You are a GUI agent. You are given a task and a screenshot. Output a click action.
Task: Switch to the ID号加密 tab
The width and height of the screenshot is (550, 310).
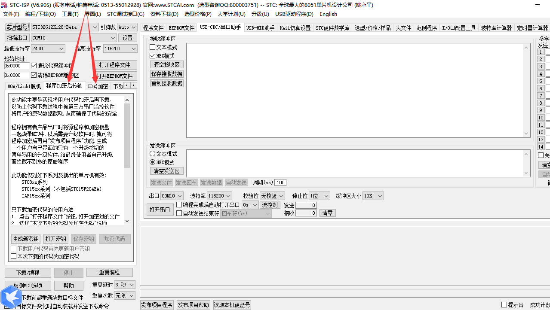(x=98, y=86)
